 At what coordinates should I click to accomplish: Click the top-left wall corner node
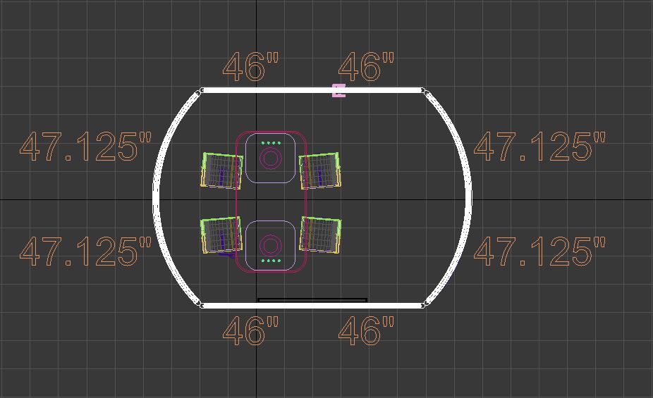(x=202, y=90)
